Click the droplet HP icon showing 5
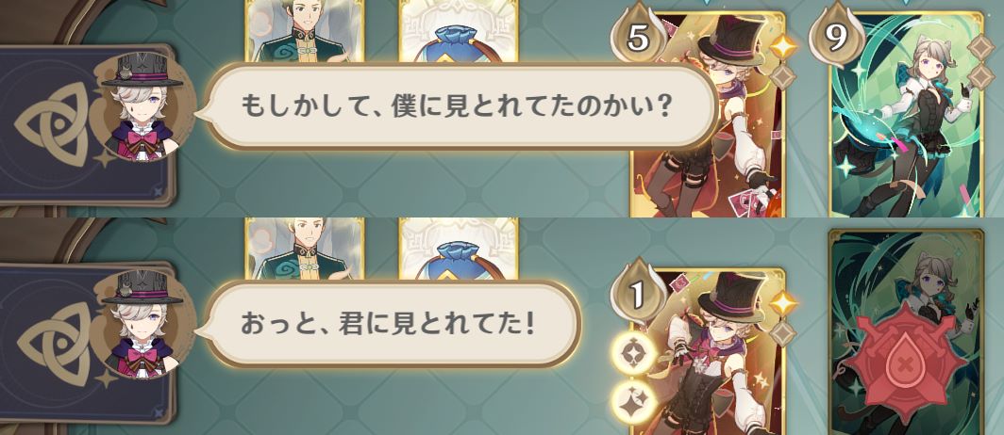Screen dimensions: 1004x435 pyautogui.click(x=637, y=39)
